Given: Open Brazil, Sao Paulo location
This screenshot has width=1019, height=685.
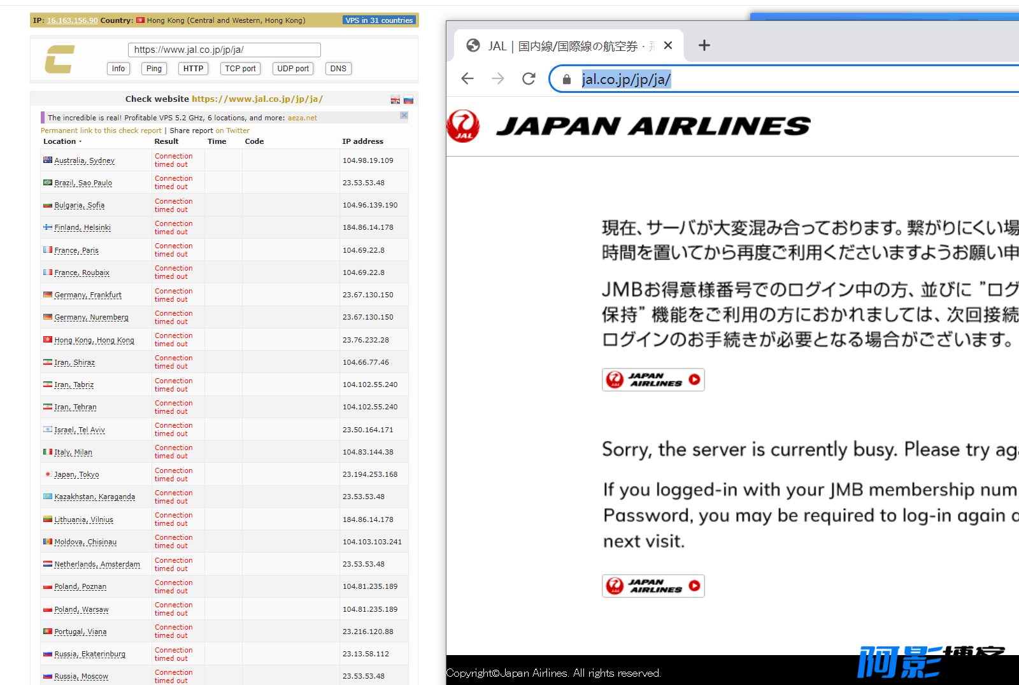Looking at the screenshot, I should (x=83, y=183).
